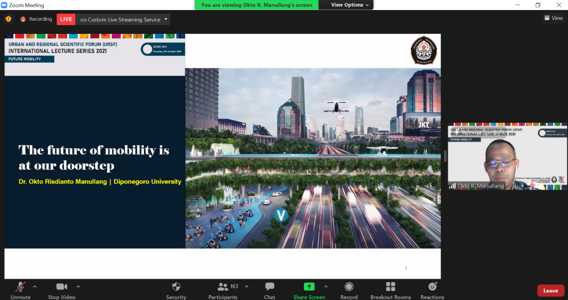Click the red Leave button
Image resolution: width=568 pixels, height=300 pixels.
(x=550, y=291)
